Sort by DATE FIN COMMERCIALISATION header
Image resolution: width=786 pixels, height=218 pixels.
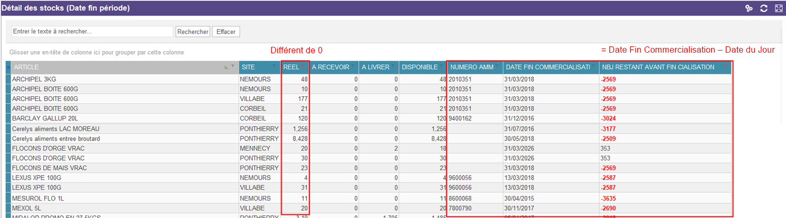click(x=547, y=67)
